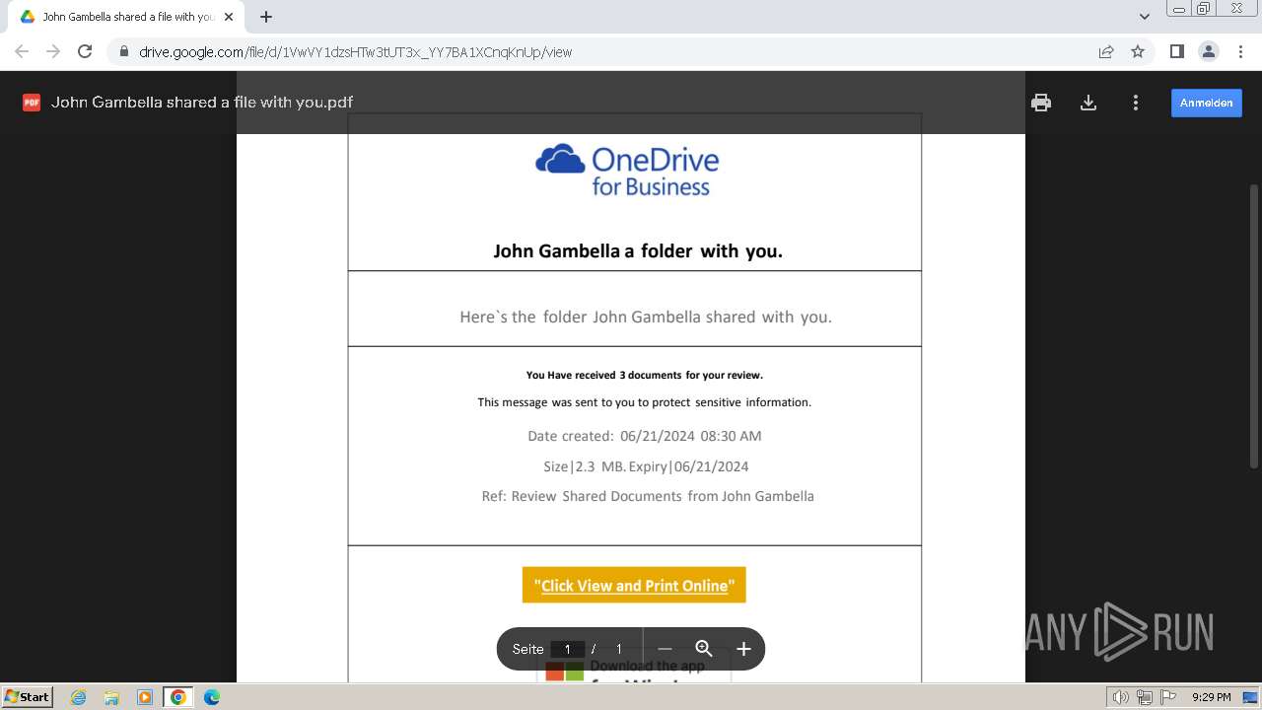Launch Internet Explorer from taskbar
Screen dimensions: 1262x710
click(79, 697)
